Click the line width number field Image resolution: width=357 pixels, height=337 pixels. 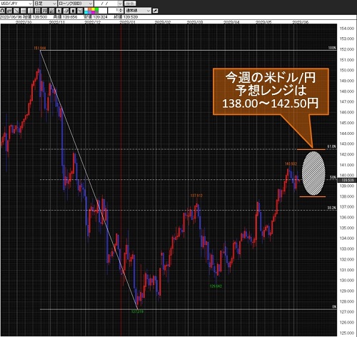[114, 11]
